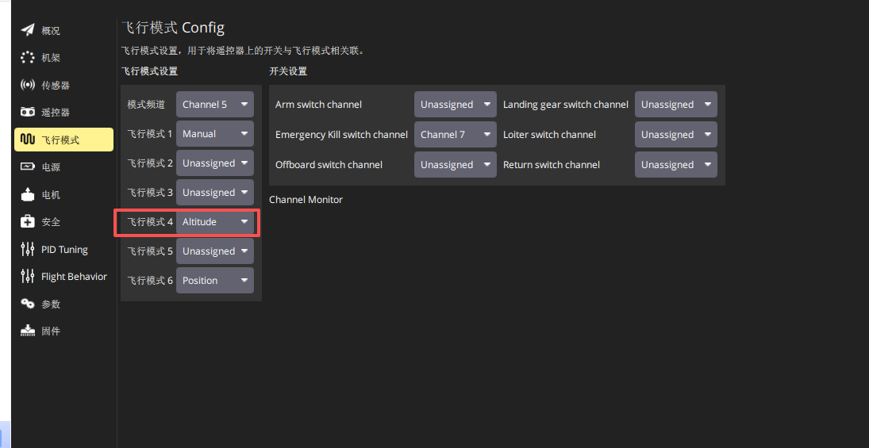Open the 飞行模式 4 Altitude dropdown
The height and width of the screenshot is (448, 869).
coord(215,221)
